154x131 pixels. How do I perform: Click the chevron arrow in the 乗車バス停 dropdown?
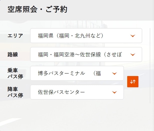point(114,74)
